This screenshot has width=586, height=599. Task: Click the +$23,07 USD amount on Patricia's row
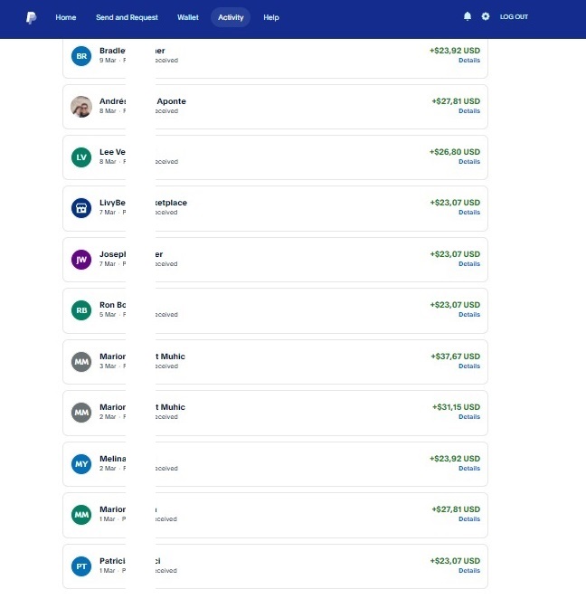455,561
